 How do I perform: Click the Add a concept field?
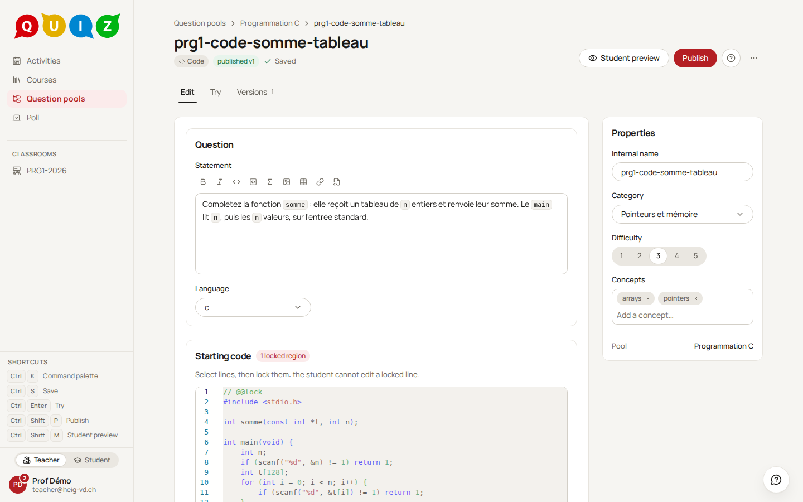click(683, 315)
